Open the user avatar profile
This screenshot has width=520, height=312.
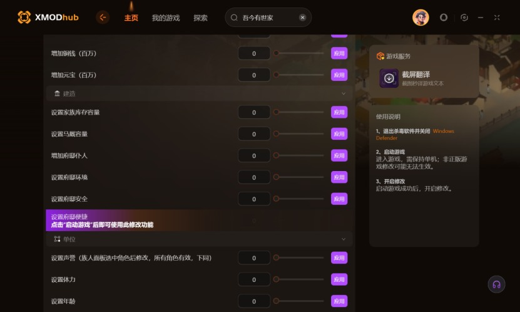(421, 18)
